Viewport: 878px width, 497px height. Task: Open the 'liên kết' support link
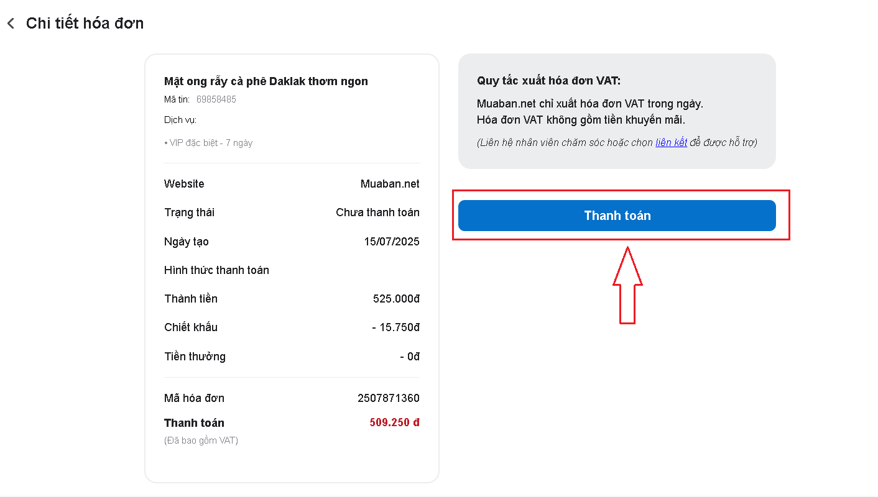(671, 142)
